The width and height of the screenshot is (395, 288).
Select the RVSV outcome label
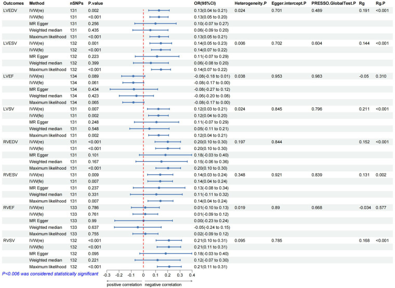click(x=9, y=240)
